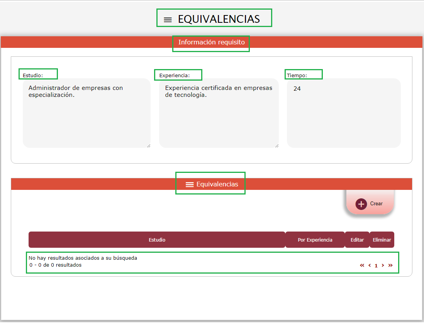The width and height of the screenshot is (424, 323).
Task: Click the '0 - 0 de 0 resultados' text
Action: click(x=56, y=265)
